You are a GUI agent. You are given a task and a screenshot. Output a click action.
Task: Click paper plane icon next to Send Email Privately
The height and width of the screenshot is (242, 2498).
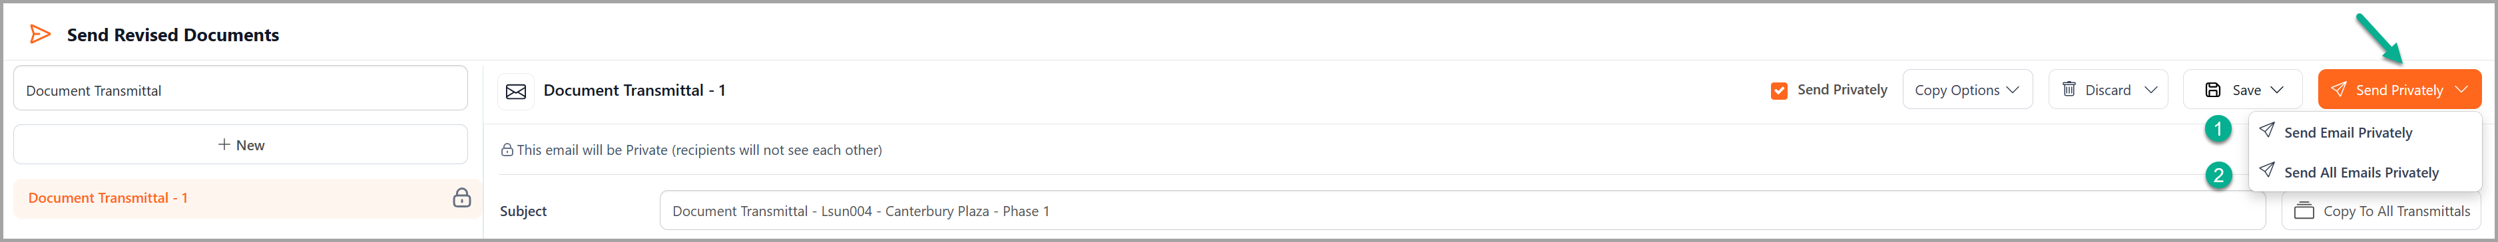[2266, 131]
